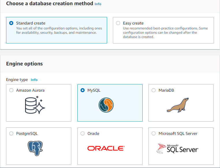Pick the Microsoft SQL Server radio button
This screenshot has width=220, height=168.
154,133
